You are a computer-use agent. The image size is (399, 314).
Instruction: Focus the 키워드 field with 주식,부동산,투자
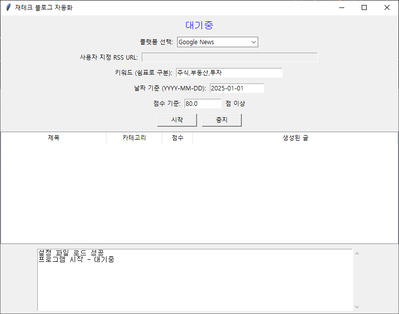(x=229, y=73)
